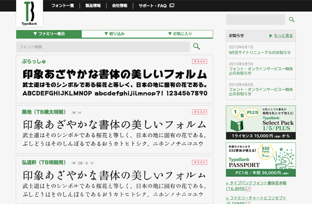The image size is (312, 204).
Task: Select the DE weight of 弘道軒 font
Action: point(81,163)
